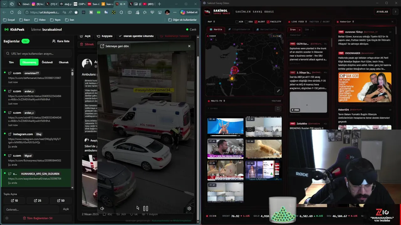
Task: Click the Açık button beside Gelenek field
Action: pos(66,209)
